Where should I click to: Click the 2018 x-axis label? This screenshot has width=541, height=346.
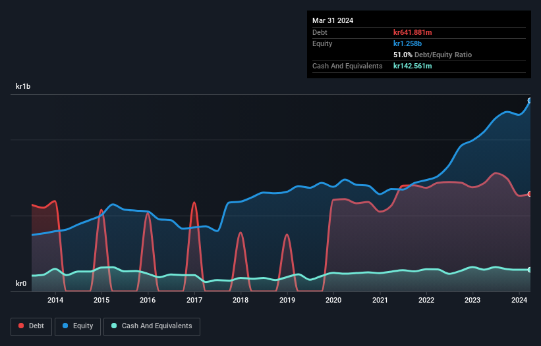[x=241, y=300]
